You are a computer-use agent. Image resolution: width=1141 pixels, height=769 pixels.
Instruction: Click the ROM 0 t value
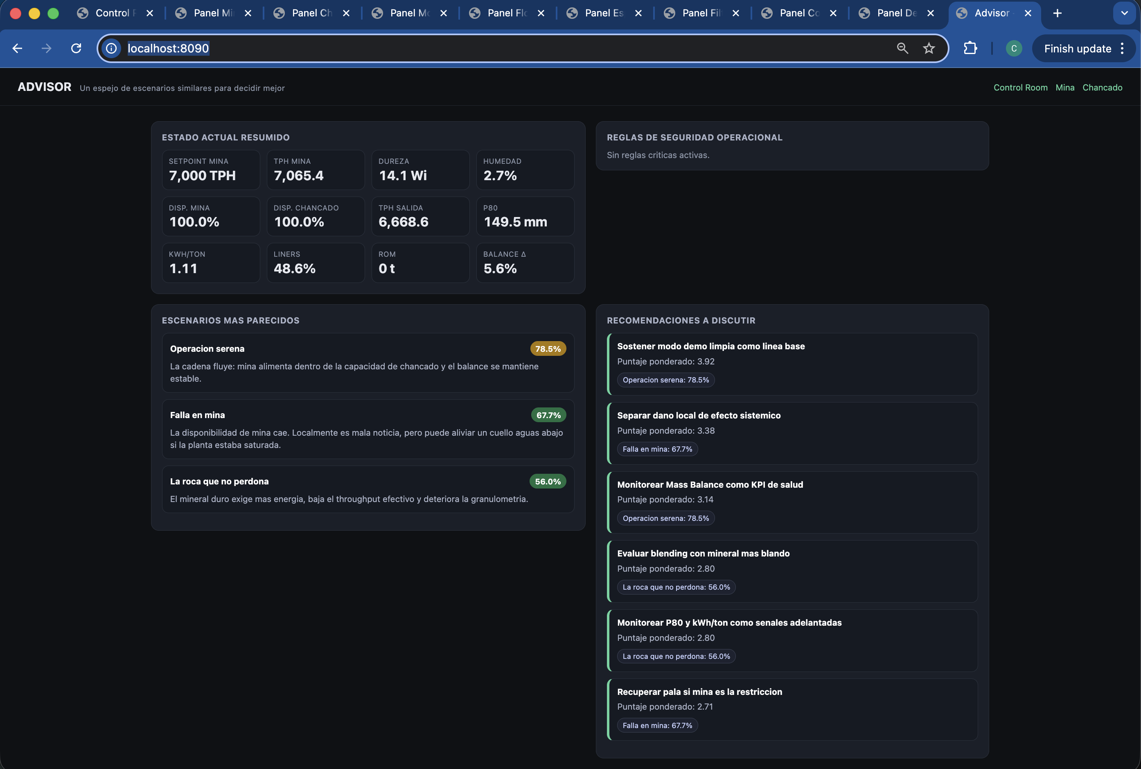[x=387, y=269]
